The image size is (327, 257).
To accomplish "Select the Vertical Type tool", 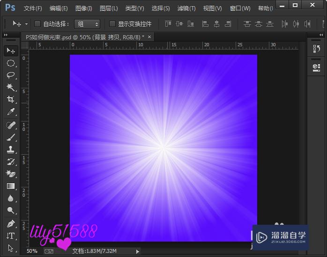I will click(11, 236).
